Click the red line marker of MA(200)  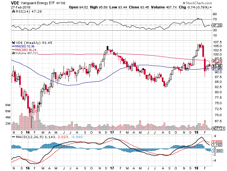tap(14, 50)
